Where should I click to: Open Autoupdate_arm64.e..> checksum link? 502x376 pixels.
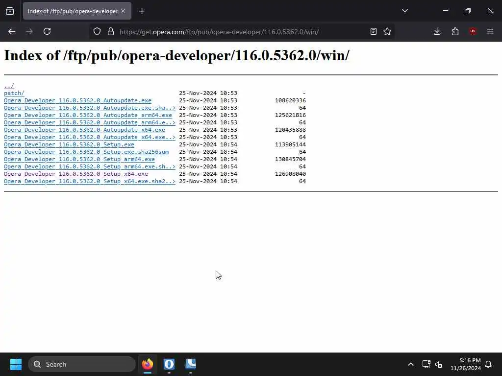tap(90, 122)
